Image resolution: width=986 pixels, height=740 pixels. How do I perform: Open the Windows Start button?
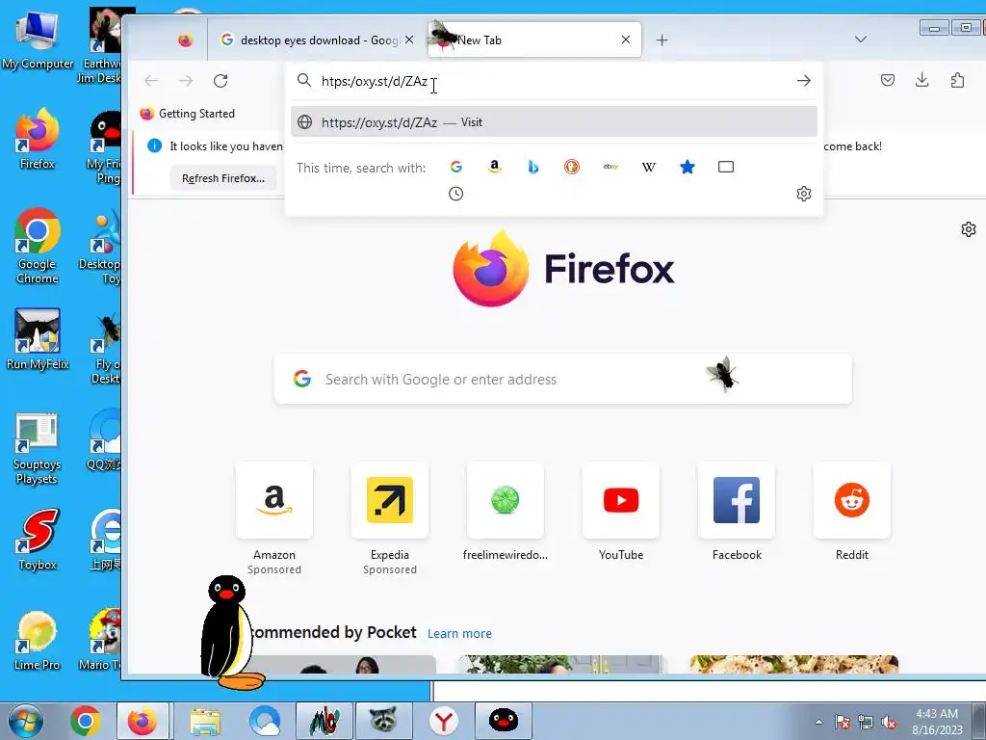point(26,721)
